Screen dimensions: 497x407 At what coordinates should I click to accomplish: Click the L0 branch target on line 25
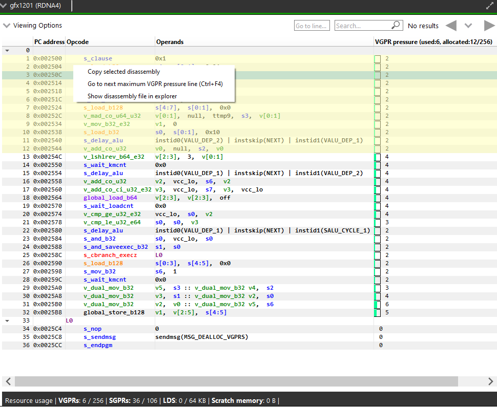[x=158, y=255]
